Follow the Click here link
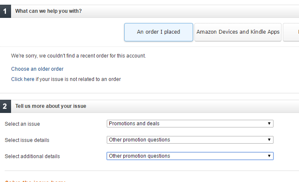The height and width of the screenshot is (182, 299). tap(23, 79)
